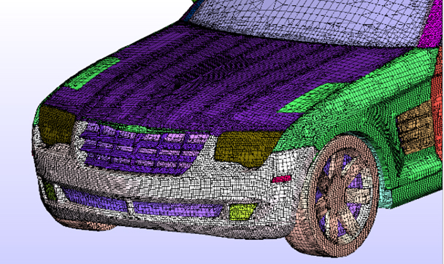Click a purple opening between wheel spokes
Viewport: 444px width, 264px height.
click(356, 181)
